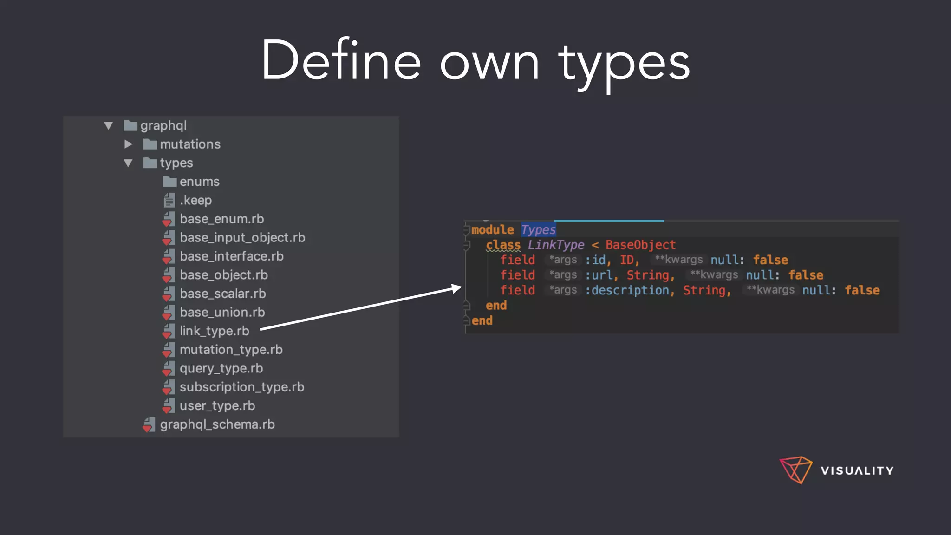Click the *args hint on the :url line
This screenshot has height=535, width=951.
tap(563, 275)
